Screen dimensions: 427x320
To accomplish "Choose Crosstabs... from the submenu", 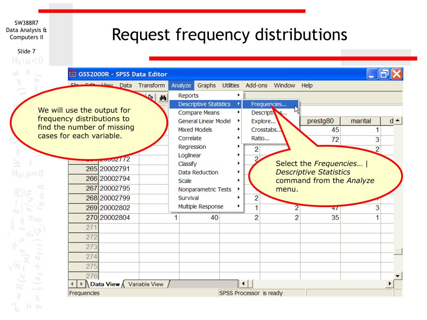I will click(x=266, y=130).
